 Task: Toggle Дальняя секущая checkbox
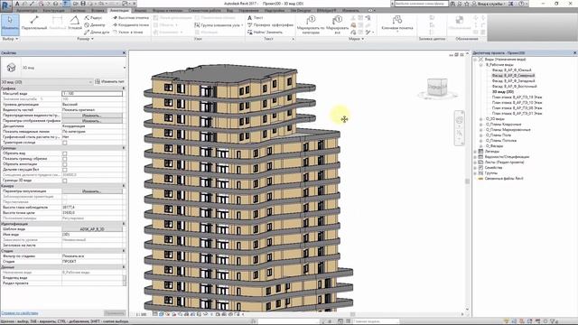pyautogui.click(x=64, y=170)
